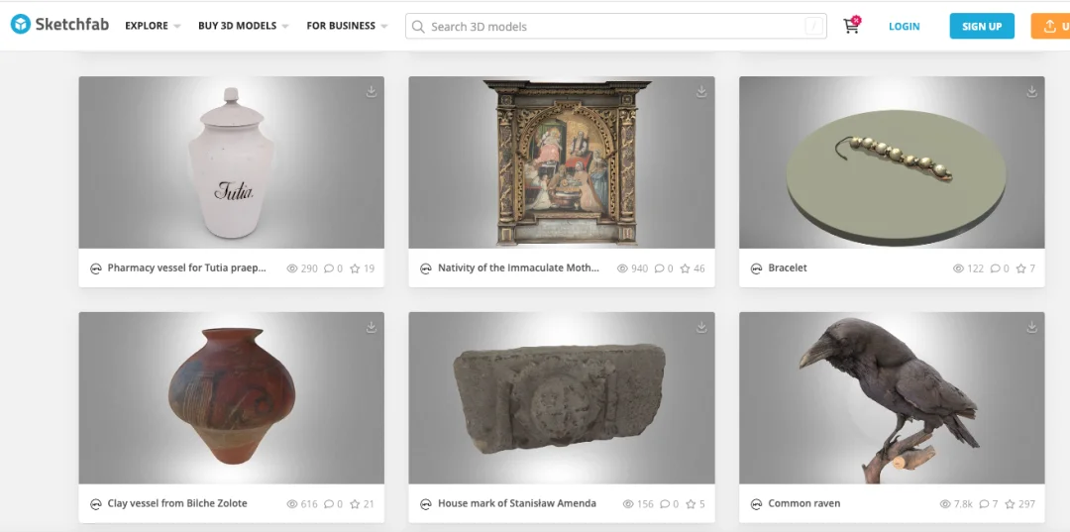Click the Sketchfab logo

[59, 26]
